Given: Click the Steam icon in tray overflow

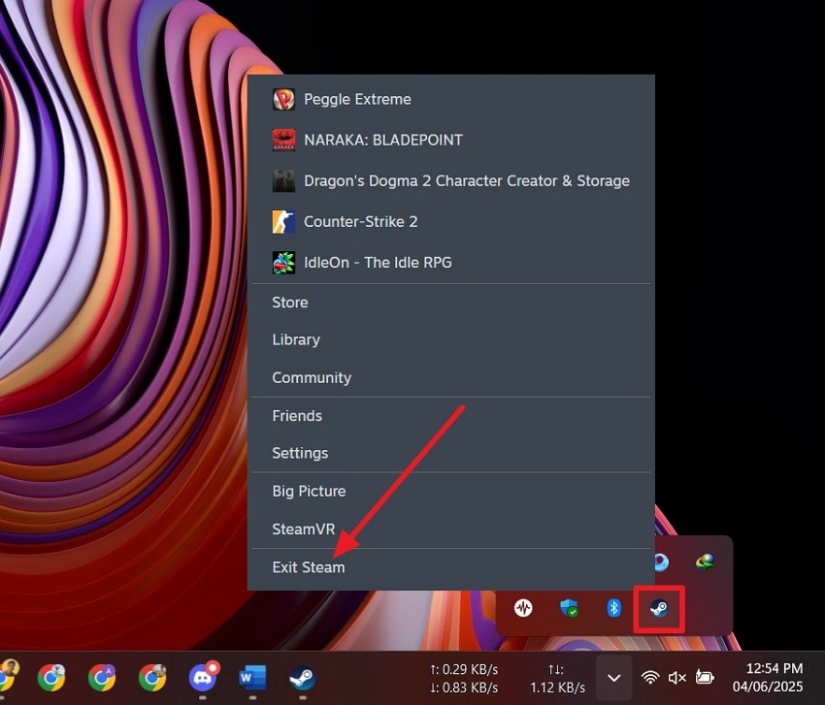Looking at the screenshot, I should [659, 608].
